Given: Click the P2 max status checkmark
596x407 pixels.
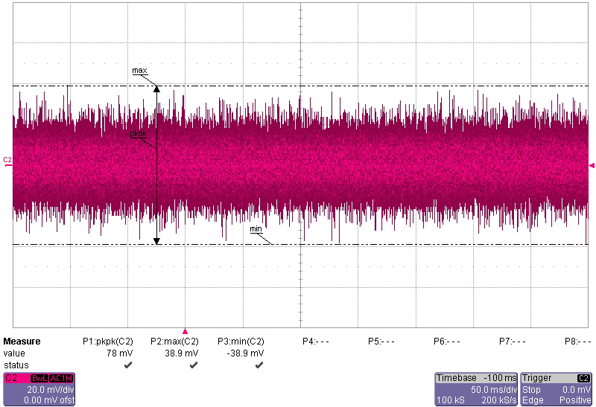Looking at the screenshot, I should click(x=194, y=365).
